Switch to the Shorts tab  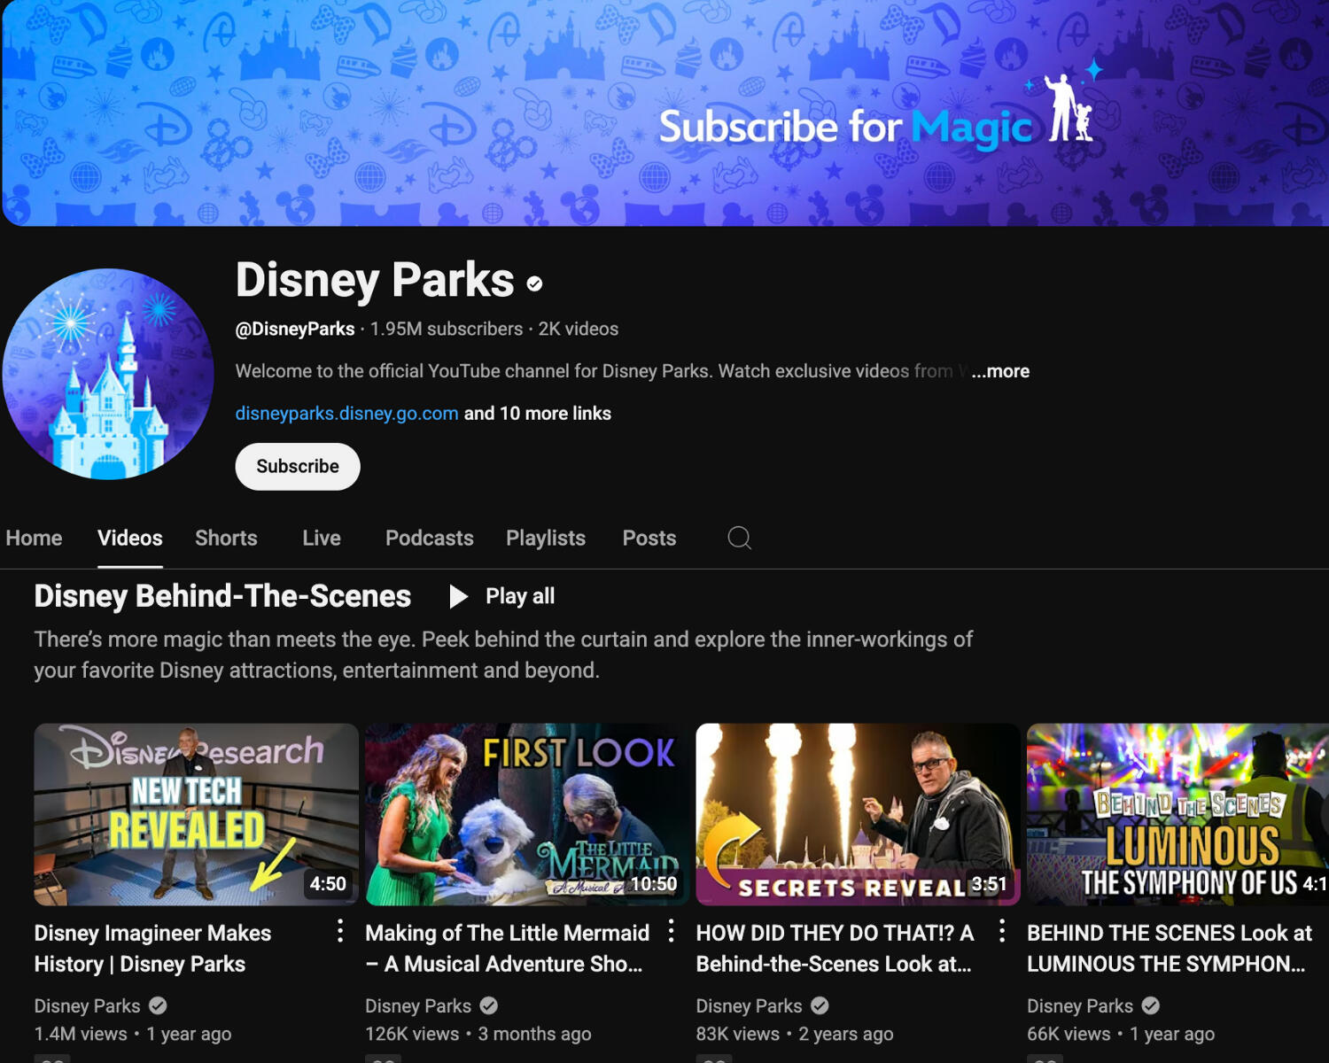(x=226, y=538)
